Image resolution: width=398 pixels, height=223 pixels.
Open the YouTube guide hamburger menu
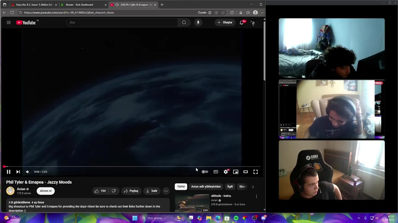(9, 22)
